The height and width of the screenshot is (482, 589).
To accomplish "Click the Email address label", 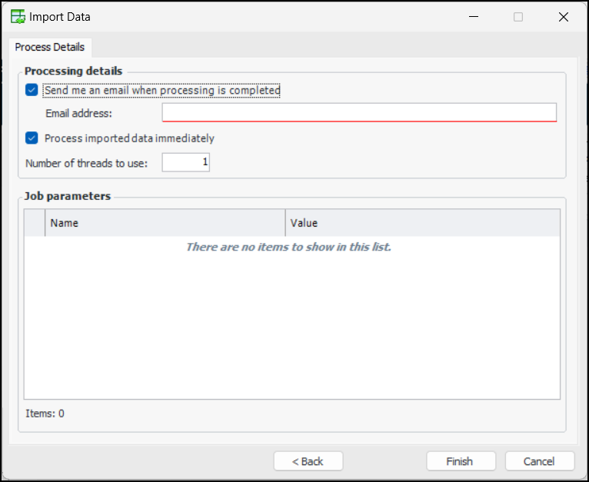I will pos(78,114).
